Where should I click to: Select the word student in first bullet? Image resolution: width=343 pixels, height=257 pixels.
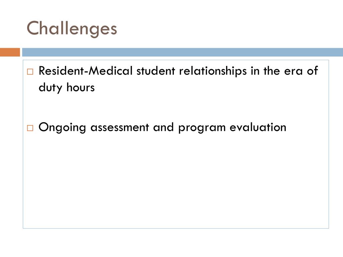click(x=156, y=71)
